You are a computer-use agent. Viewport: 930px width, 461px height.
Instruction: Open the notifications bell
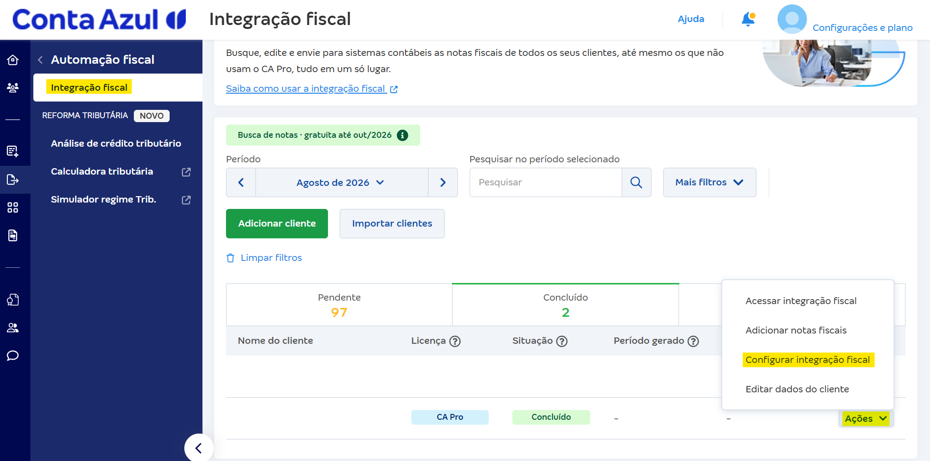click(x=748, y=19)
